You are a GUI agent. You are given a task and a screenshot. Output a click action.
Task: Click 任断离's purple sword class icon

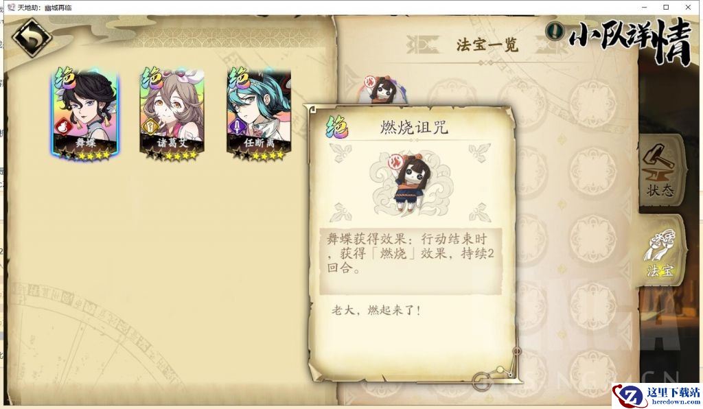click(237, 127)
